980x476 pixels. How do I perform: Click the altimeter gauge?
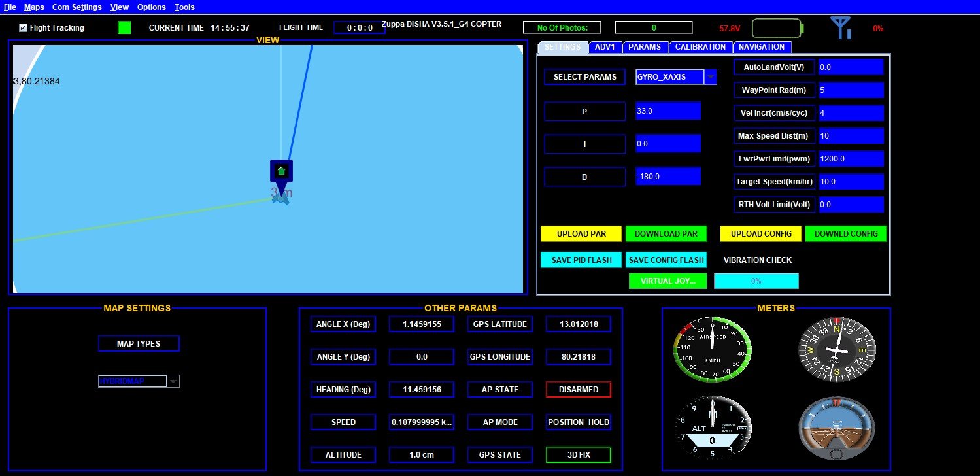click(713, 425)
